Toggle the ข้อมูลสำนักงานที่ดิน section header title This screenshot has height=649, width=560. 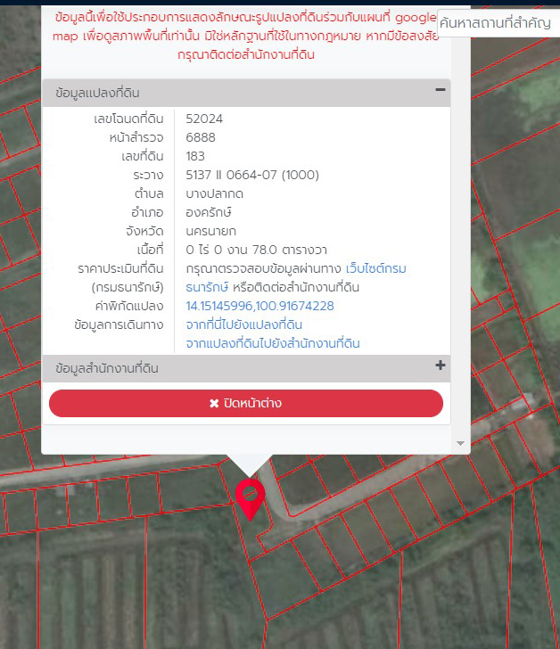click(106, 368)
